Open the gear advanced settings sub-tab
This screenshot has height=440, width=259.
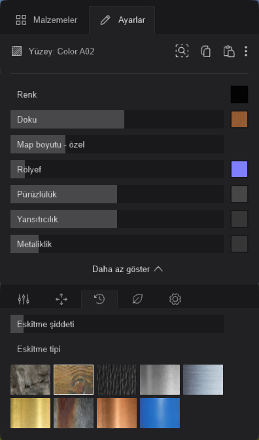pos(175,299)
